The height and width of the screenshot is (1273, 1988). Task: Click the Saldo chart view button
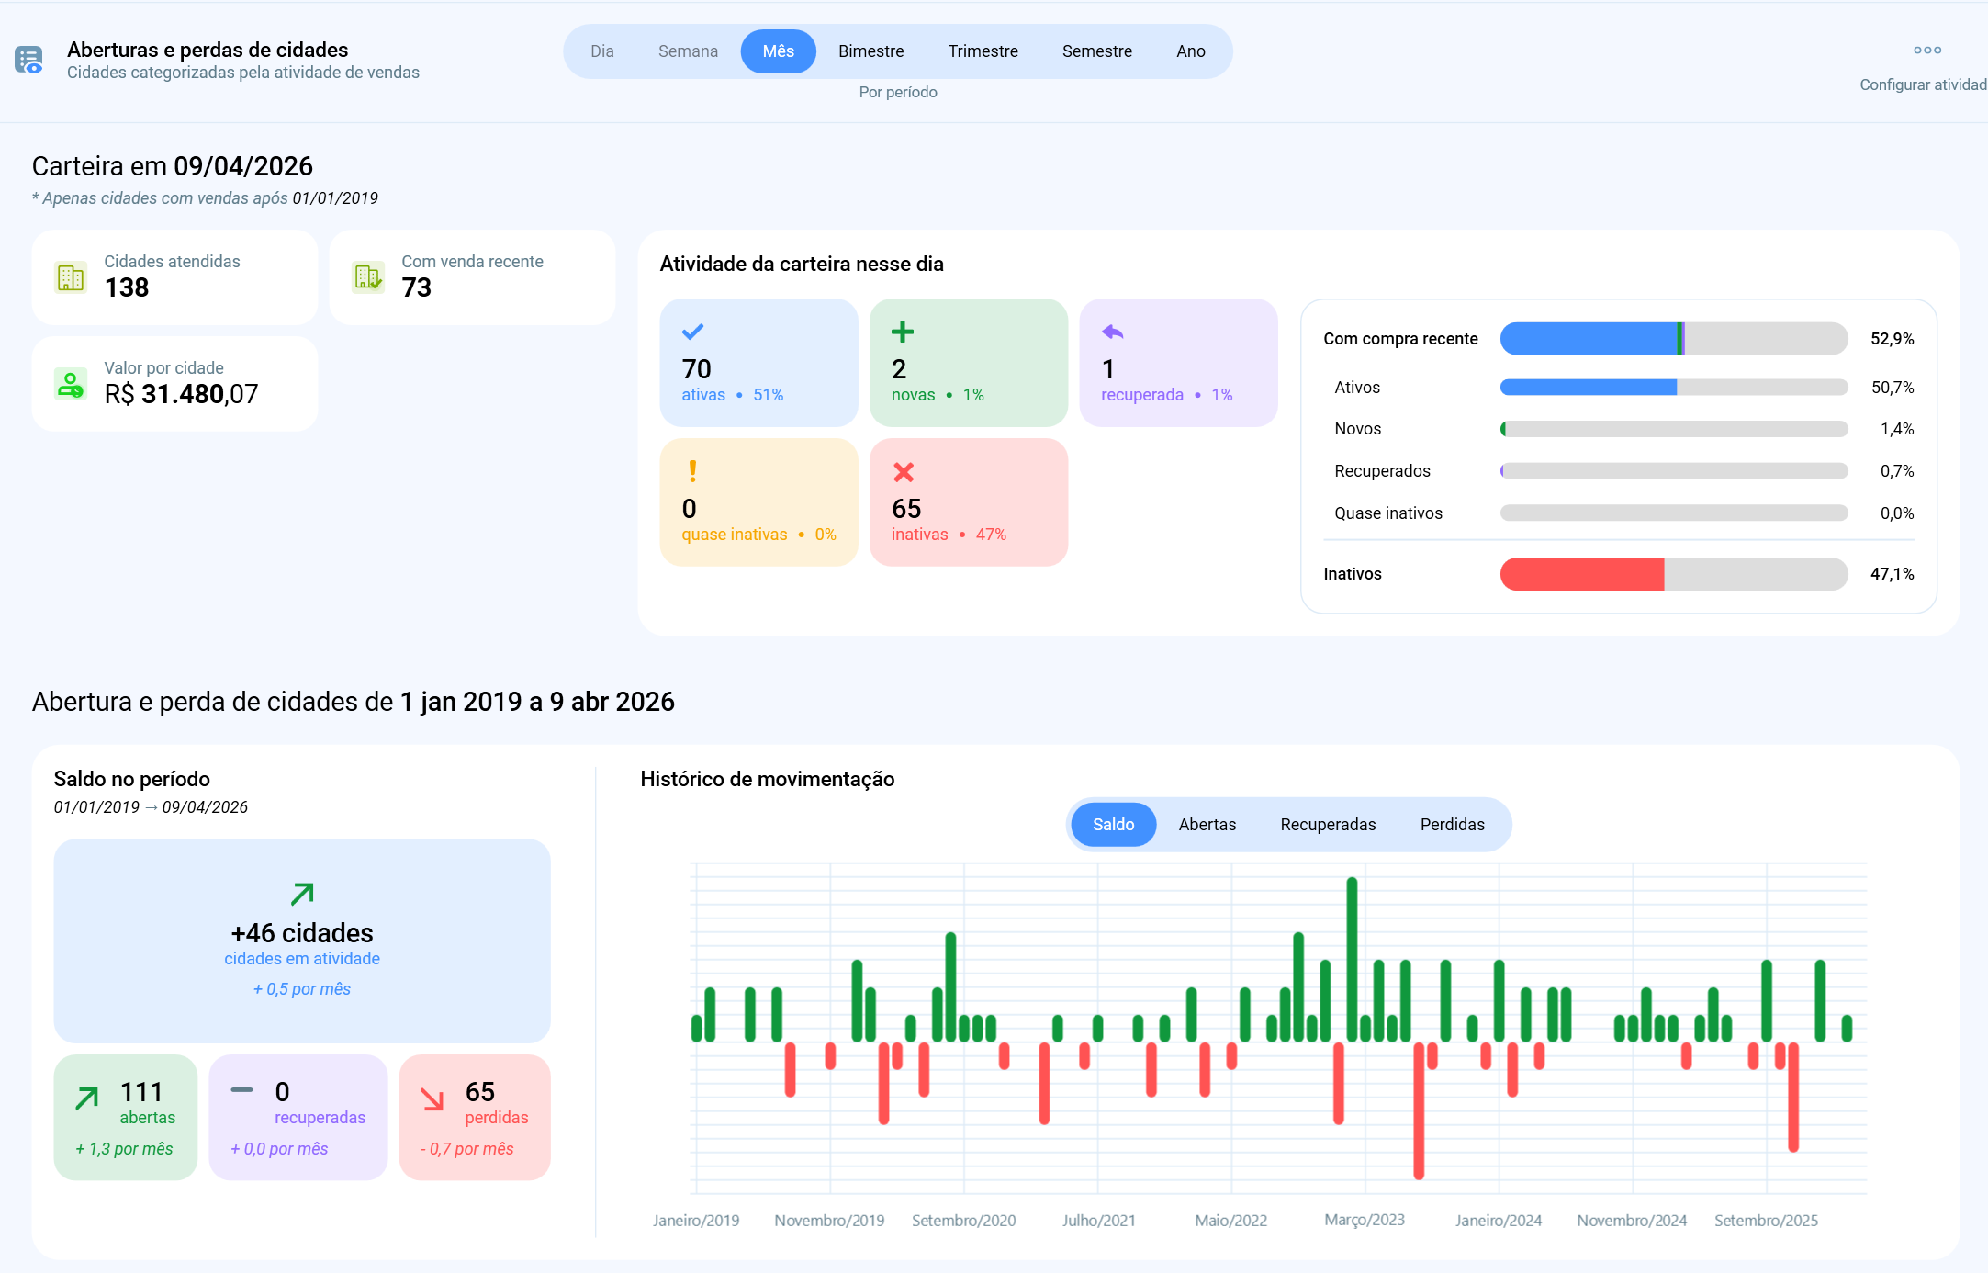point(1113,824)
